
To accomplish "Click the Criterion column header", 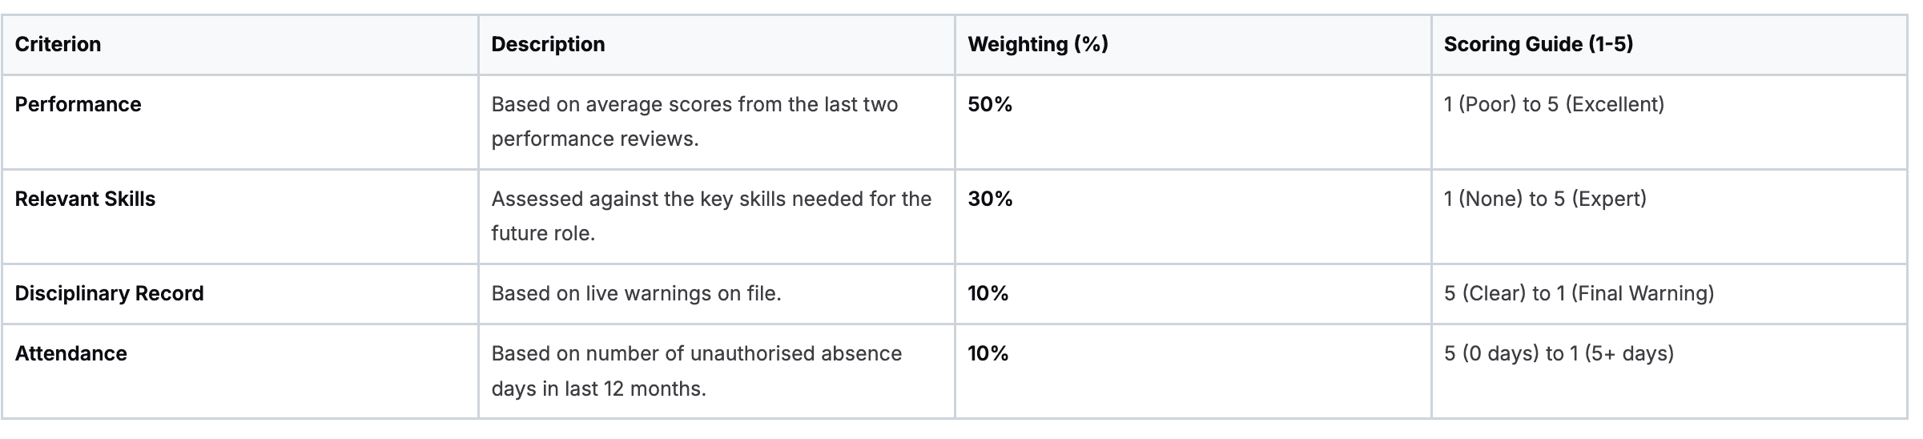I will click(58, 44).
